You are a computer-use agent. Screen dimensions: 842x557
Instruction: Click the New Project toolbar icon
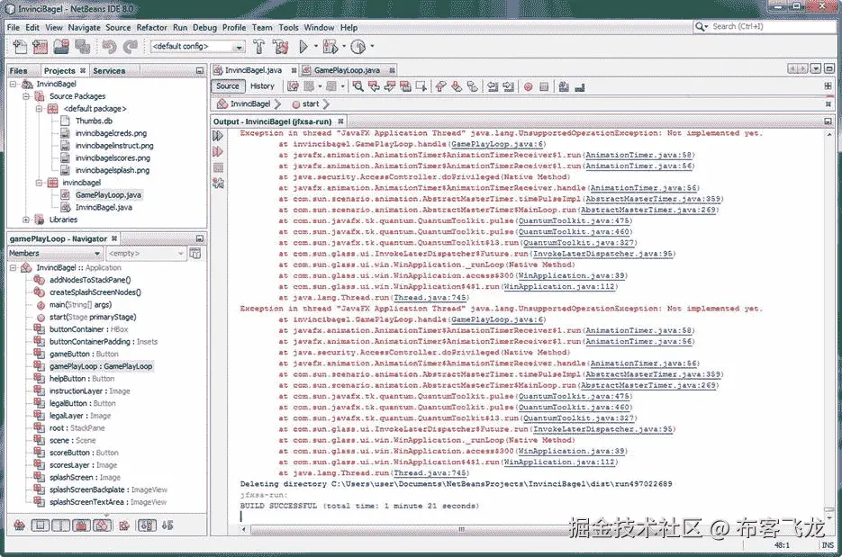(x=40, y=47)
